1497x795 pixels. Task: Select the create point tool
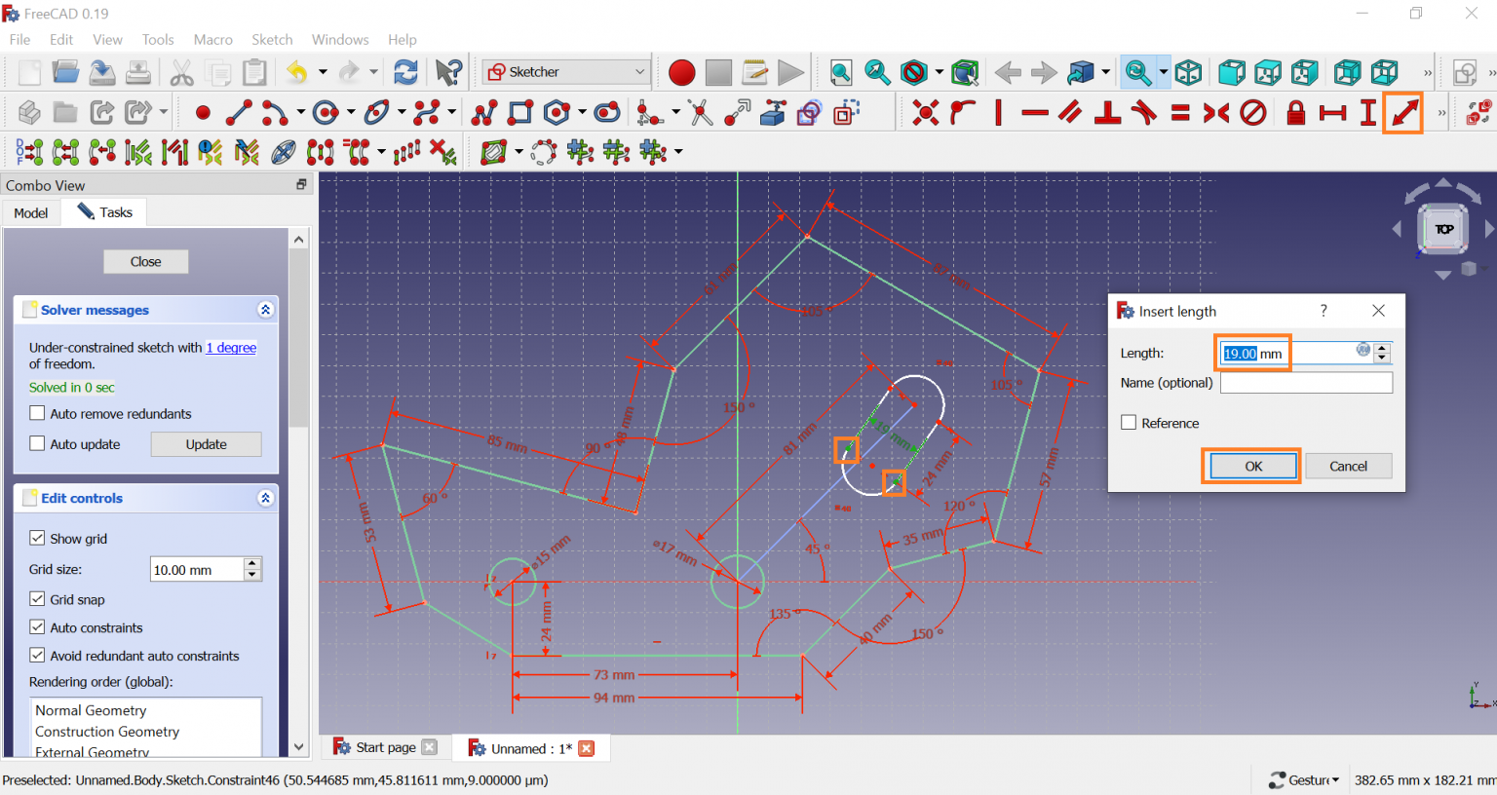pyautogui.click(x=203, y=113)
